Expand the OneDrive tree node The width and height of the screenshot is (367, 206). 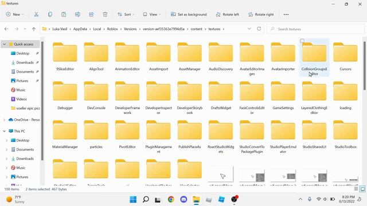[x=4, y=120]
